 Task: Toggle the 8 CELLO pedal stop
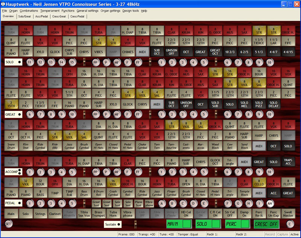click(x=259, y=182)
